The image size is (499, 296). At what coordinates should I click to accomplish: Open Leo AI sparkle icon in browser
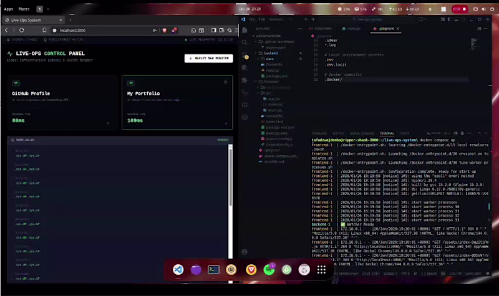tap(230, 30)
